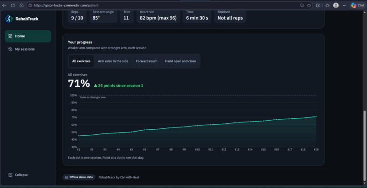Click session #1 dot on chart
The width and height of the screenshot is (367, 188).
click(x=79, y=136)
